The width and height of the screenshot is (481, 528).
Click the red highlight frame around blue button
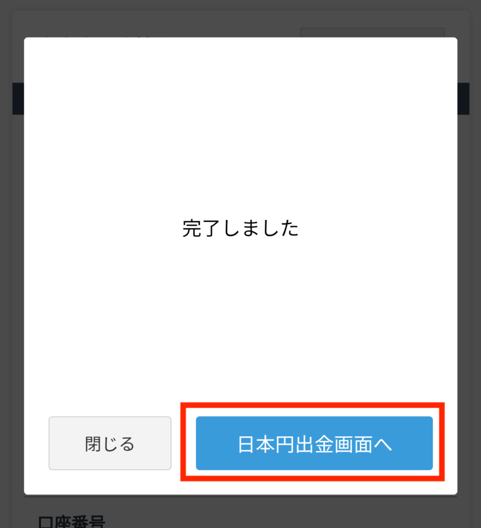coord(312,405)
